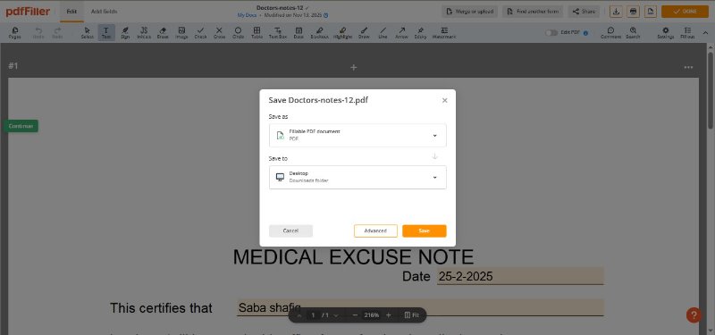The height and width of the screenshot is (335, 715).
Task: Choose the Watermark tool
Action: click(x=443, y=32)
